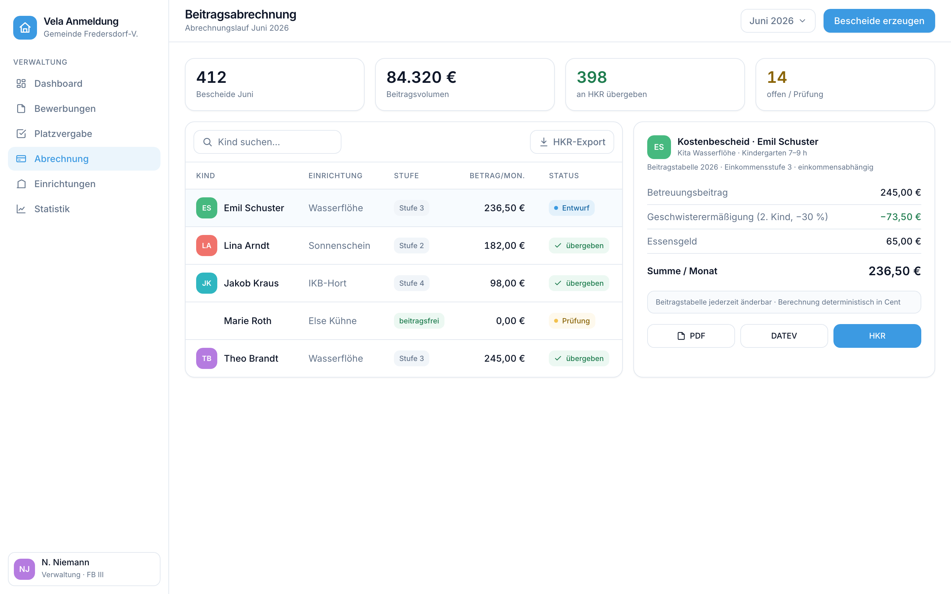Click the Bewerbungen document icon
Screen dimensions: 951x594
[x=21, y=109]
